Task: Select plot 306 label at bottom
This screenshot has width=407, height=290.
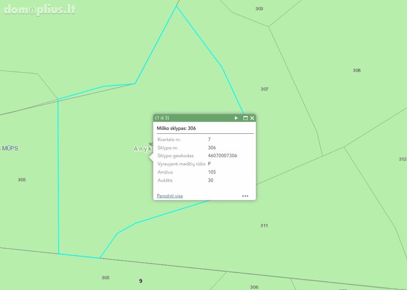Action: (254, 287)
